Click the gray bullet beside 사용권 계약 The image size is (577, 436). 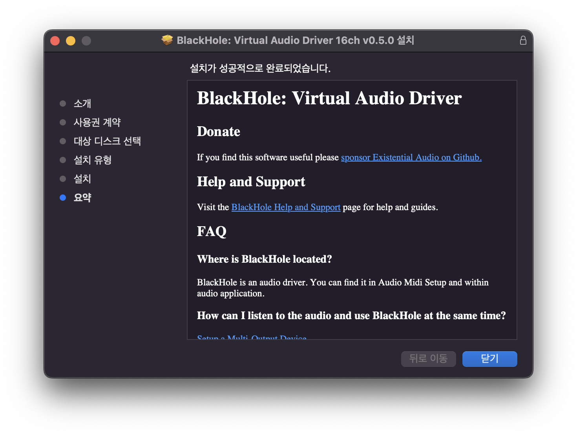(63, 122)
